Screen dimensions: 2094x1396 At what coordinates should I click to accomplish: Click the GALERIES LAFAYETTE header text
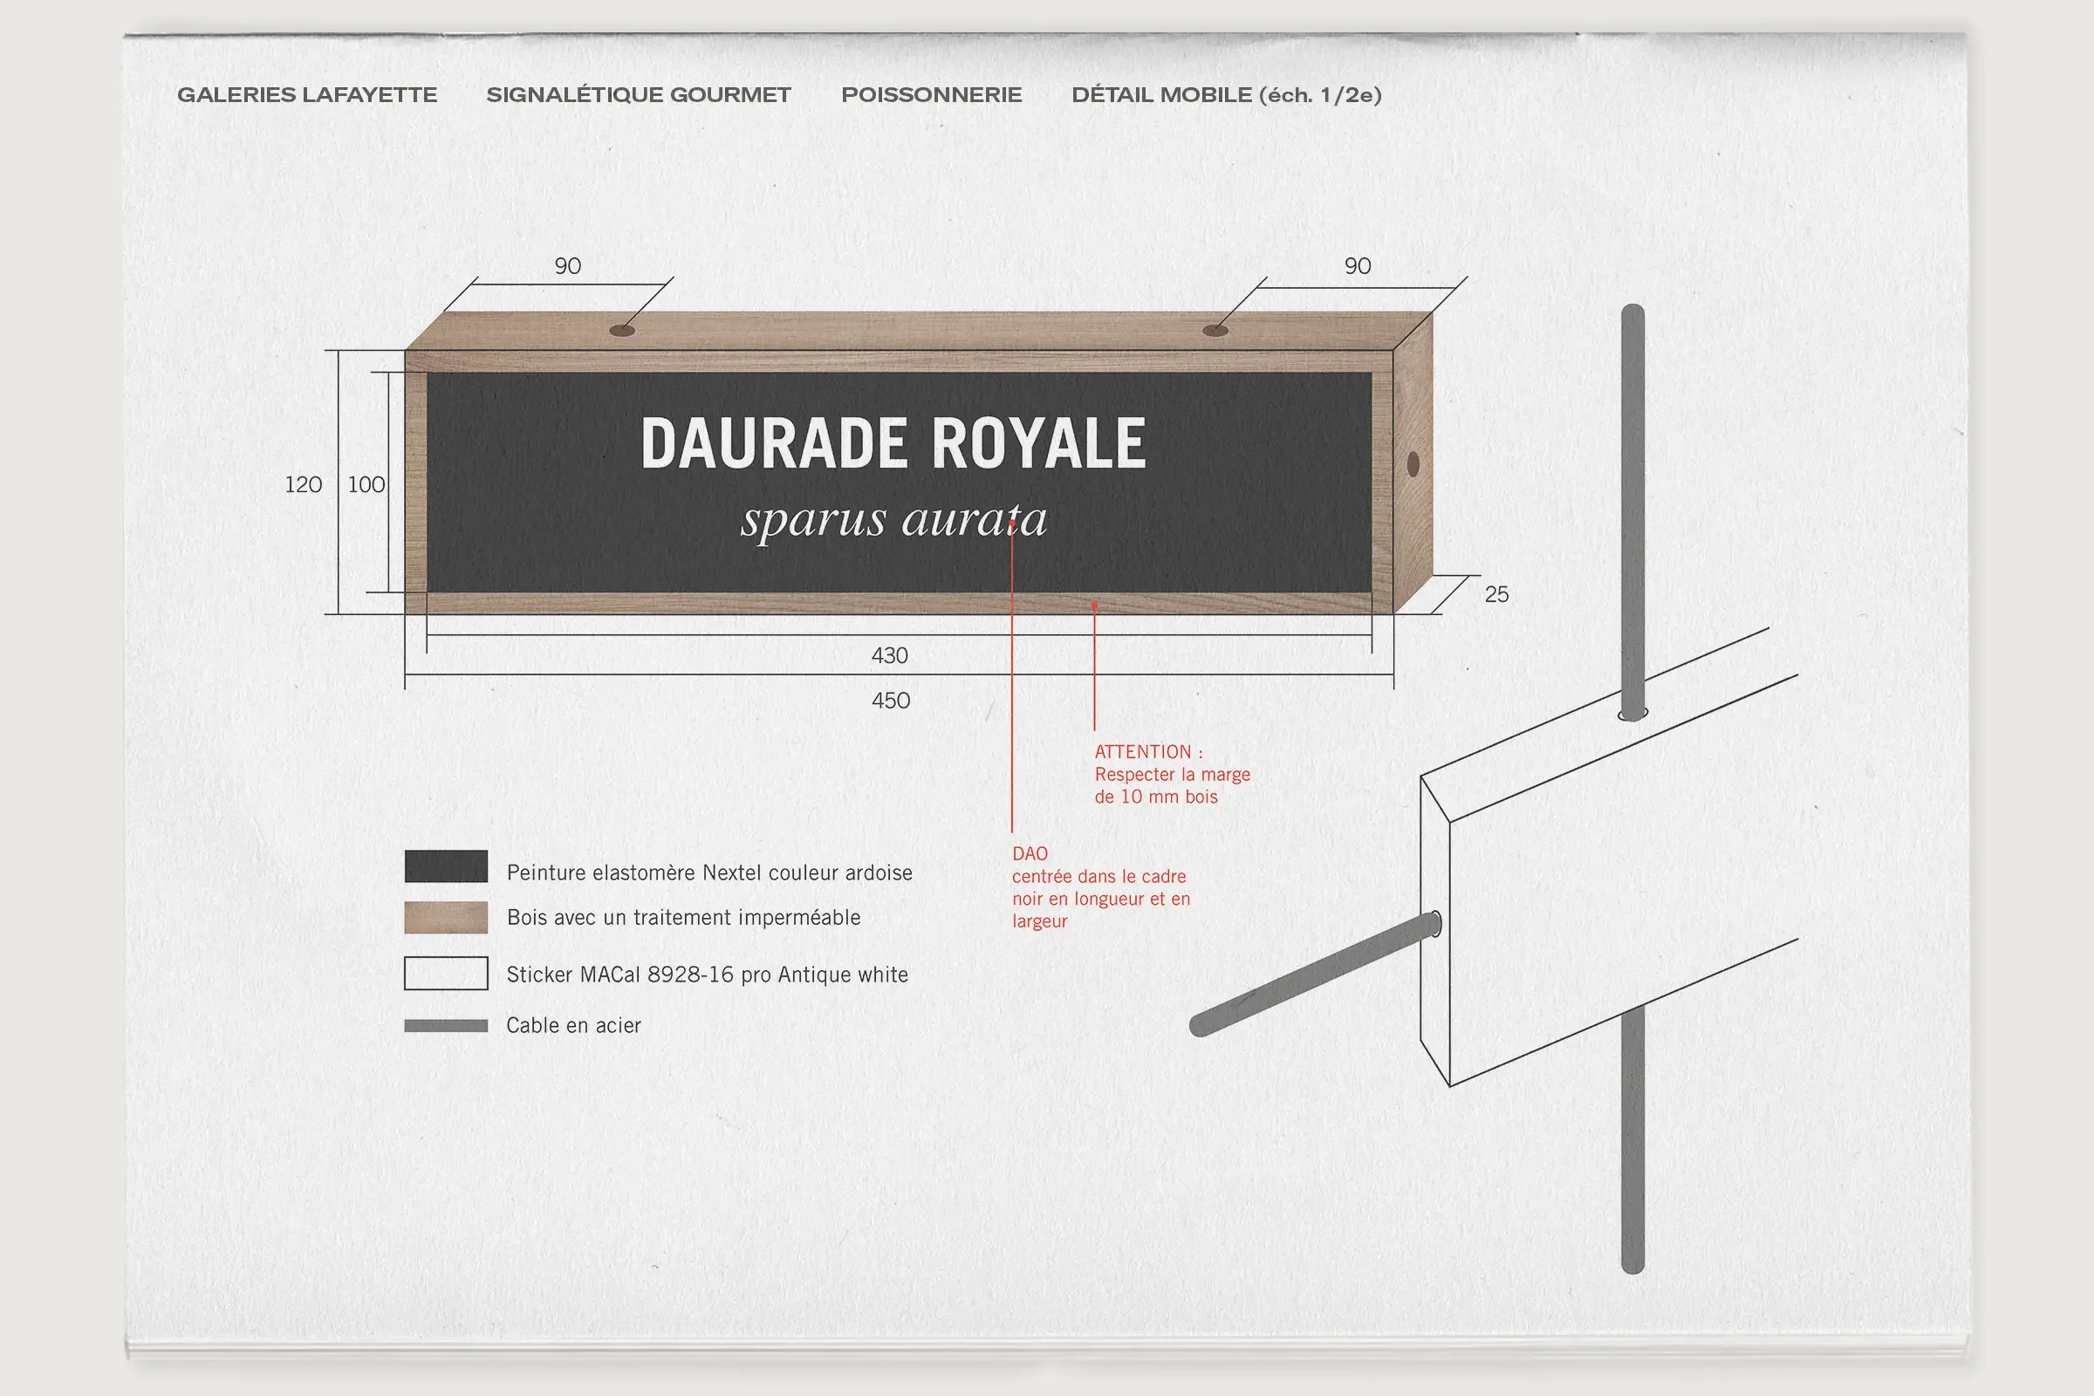[x=307, y=95]
